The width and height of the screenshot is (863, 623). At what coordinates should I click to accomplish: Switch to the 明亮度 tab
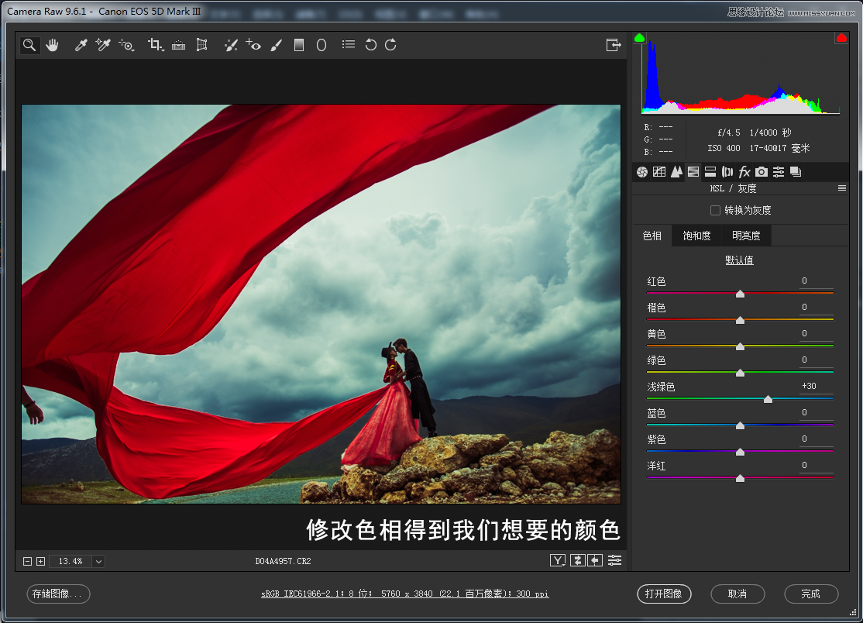point(746,236)
